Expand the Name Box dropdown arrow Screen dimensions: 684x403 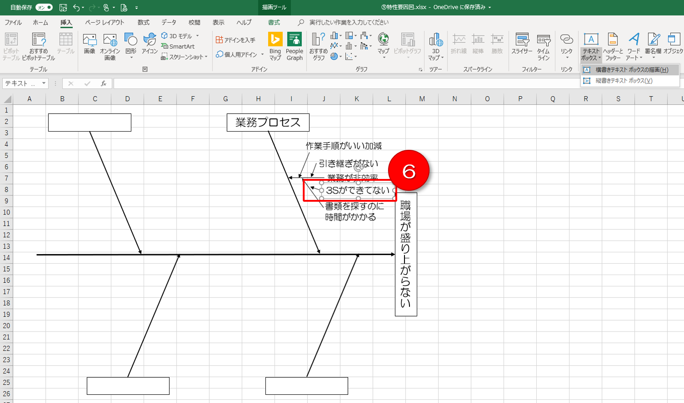coord(44,83)
